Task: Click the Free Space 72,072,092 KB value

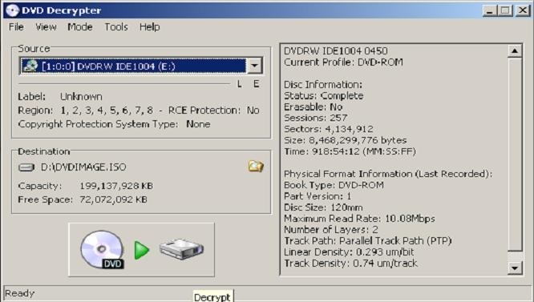Action: (x=113, y=199)
